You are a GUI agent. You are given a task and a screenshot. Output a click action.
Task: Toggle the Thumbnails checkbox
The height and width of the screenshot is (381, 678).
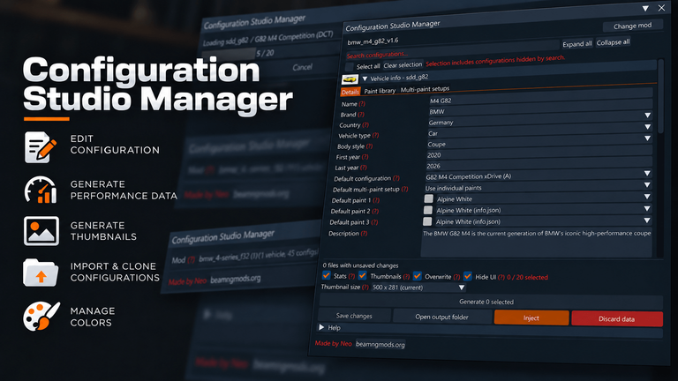point(362,275)
